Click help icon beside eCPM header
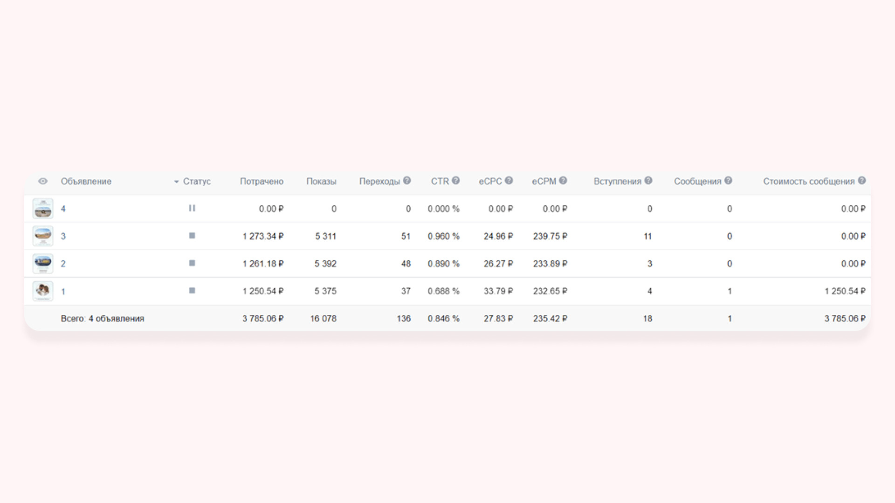The height and width of the screenshot is (503, 895). (x=563, y=181)
